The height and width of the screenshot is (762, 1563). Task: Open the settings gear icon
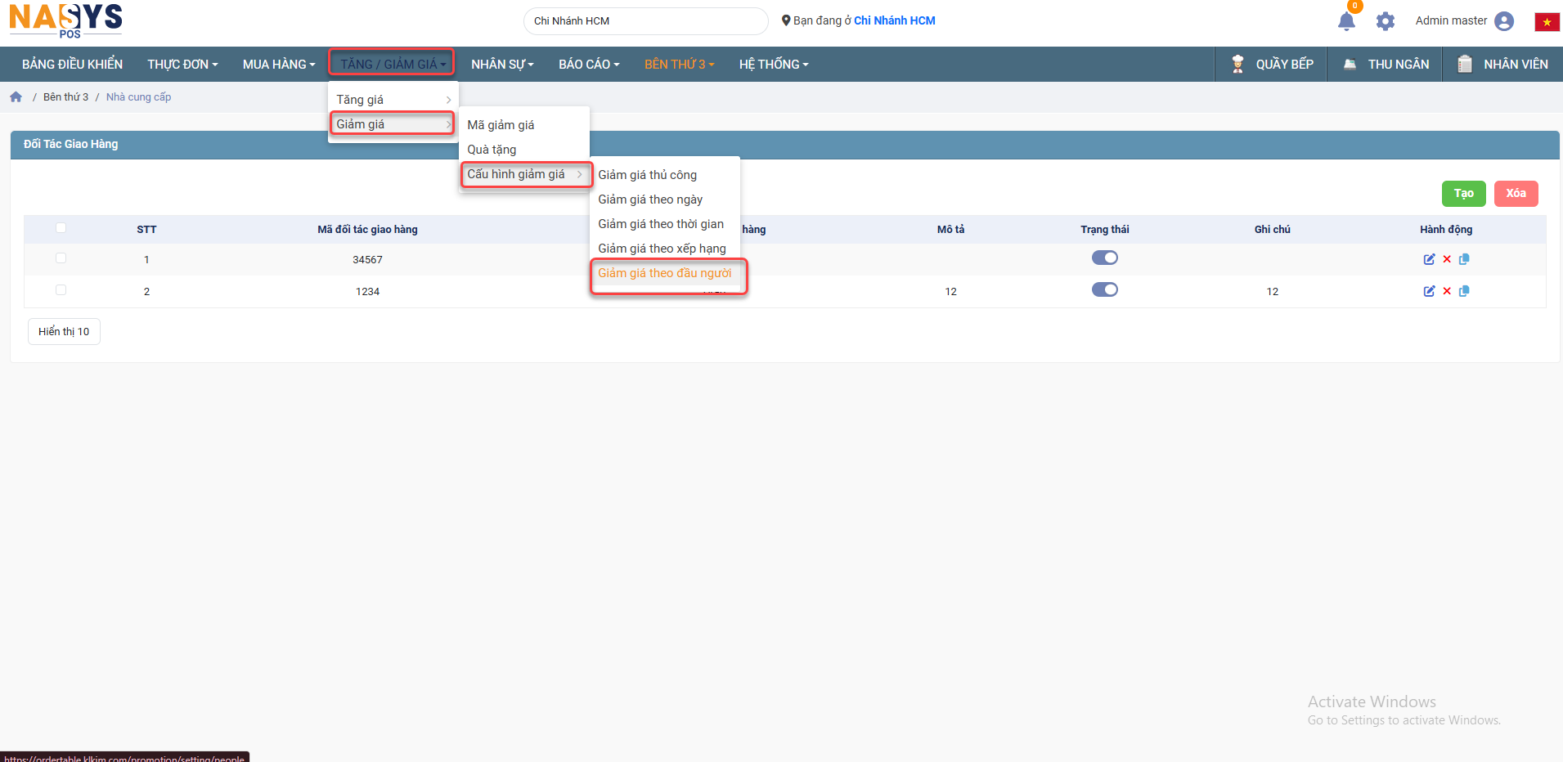point(1385,21)
